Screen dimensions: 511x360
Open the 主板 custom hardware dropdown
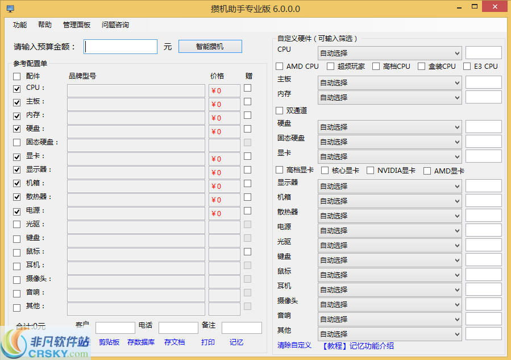[x=389, y=83]
